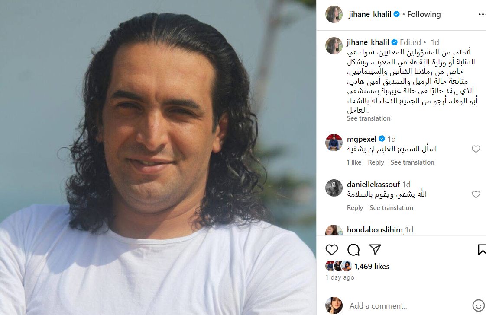The image size is (486, 315).
Task: Like the post with heart icon
Action: 331,249
